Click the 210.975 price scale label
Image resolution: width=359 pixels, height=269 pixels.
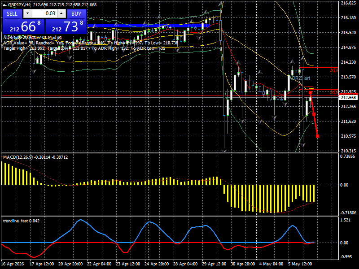coord(349,136)
